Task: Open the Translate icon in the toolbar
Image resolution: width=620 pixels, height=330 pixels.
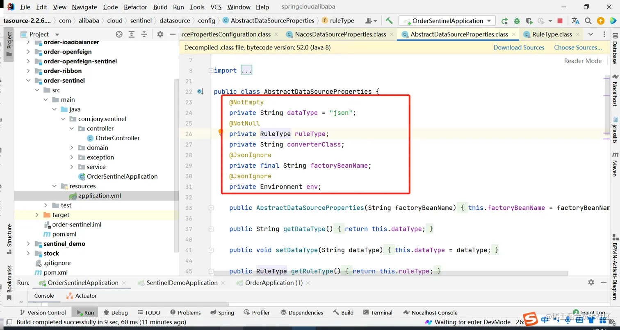Action: (x=575, y=21)
